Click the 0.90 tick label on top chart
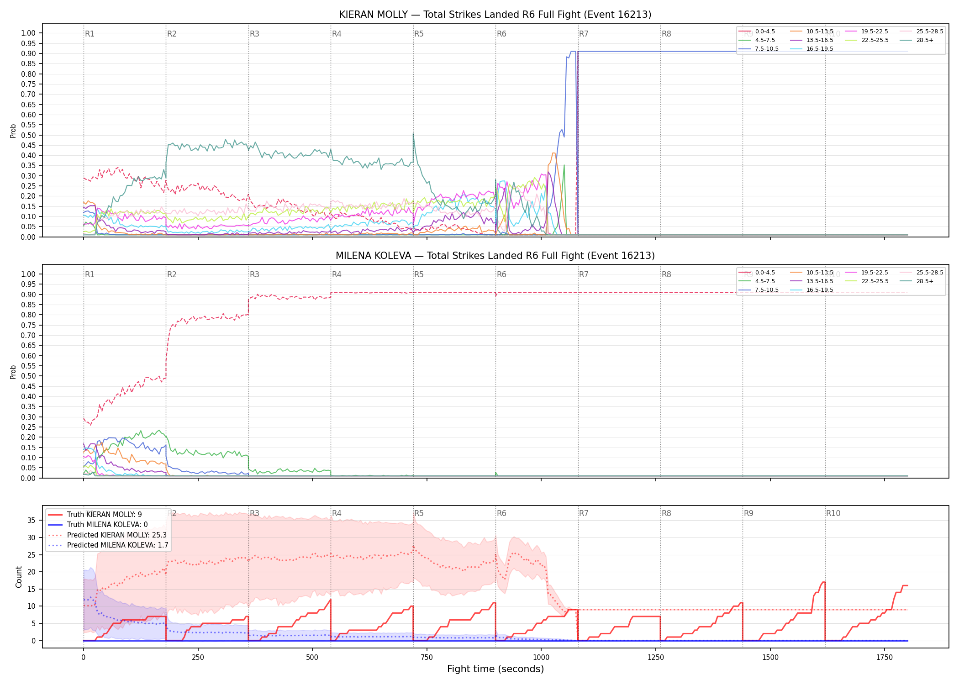 pos(28,53)
